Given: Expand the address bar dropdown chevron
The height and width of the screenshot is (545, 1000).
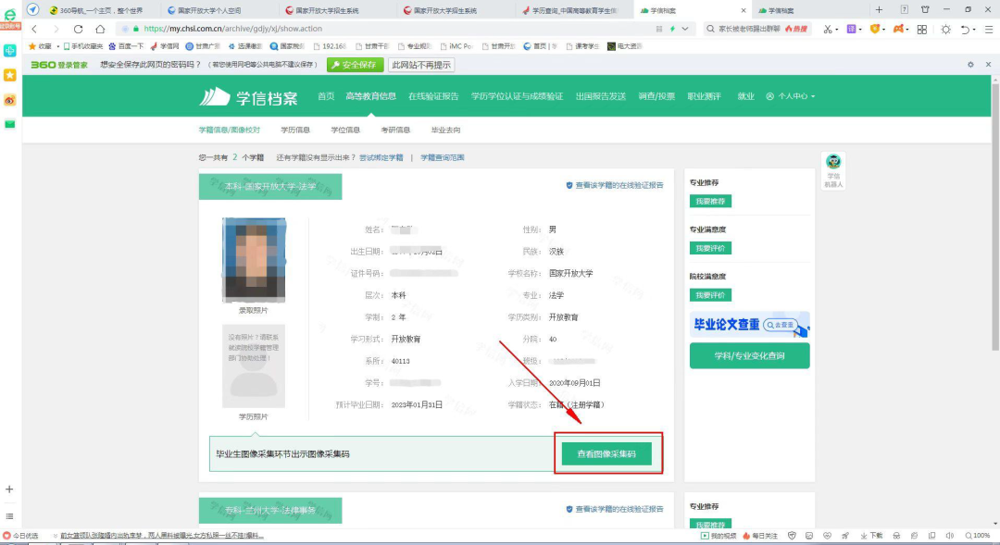Looking at the screenshot, I should pyautogui.click(x=685, y=29).
